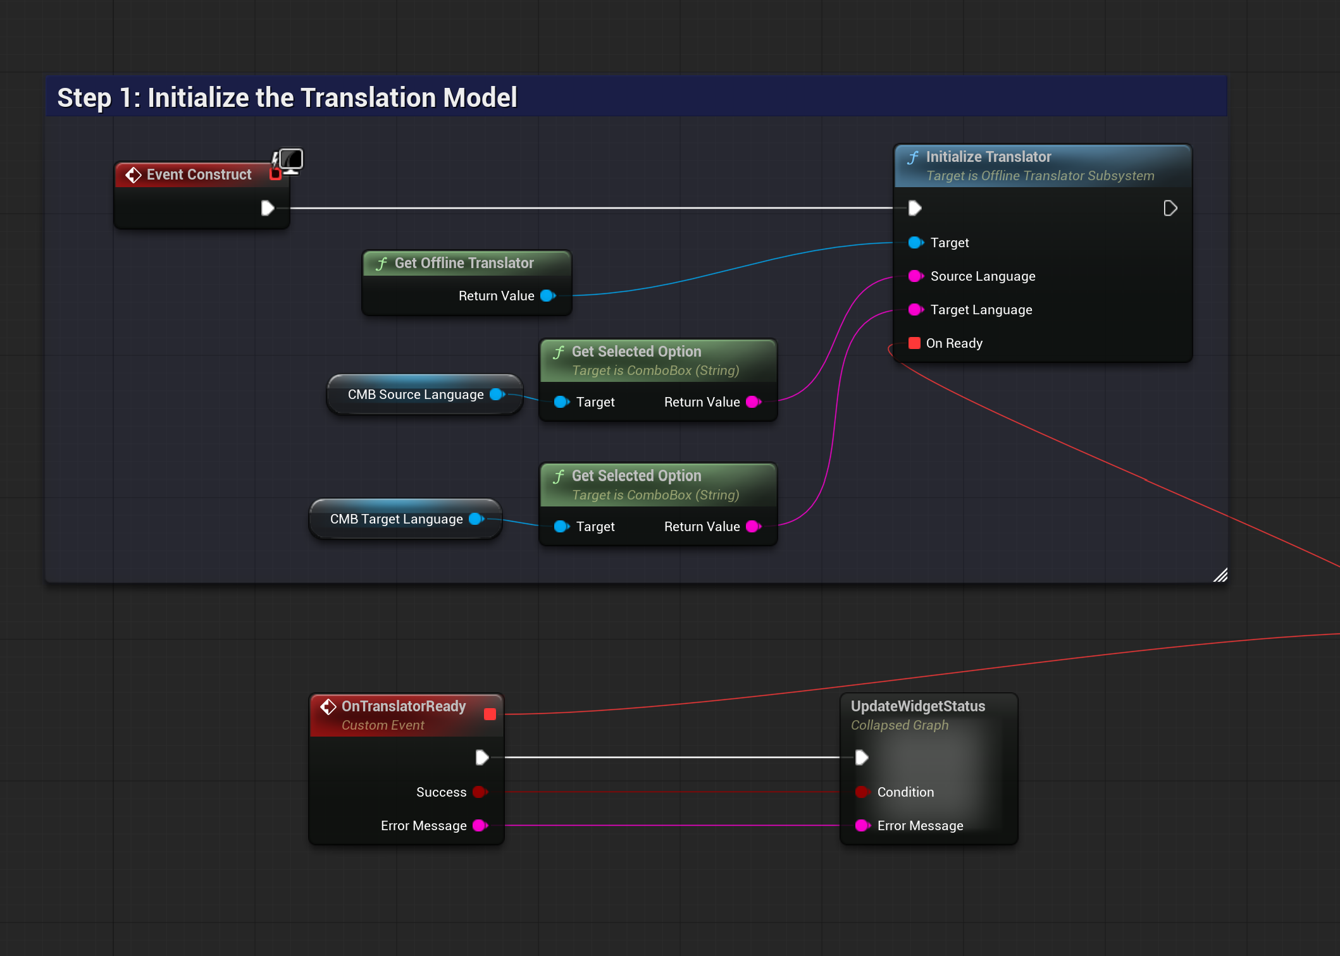
Task: Click UpdateWidgetStatus input execution pin
Action: [x=862, y=757]
